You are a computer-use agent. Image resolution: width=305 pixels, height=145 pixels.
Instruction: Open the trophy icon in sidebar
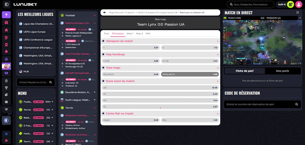coord(6,88)
